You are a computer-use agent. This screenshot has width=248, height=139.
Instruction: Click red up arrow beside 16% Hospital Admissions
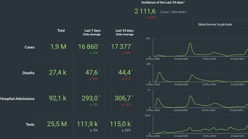[x=123, y=105]
